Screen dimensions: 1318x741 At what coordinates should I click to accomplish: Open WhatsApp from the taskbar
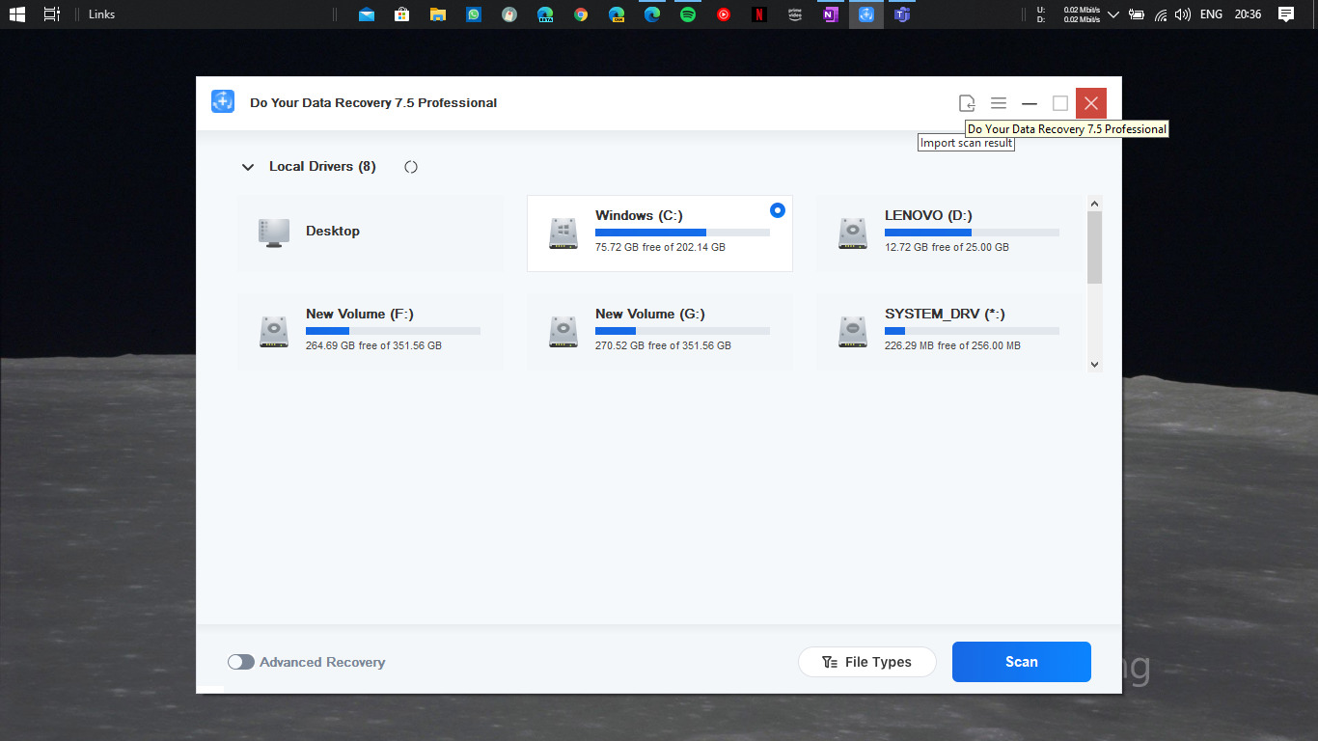point(474,14)
